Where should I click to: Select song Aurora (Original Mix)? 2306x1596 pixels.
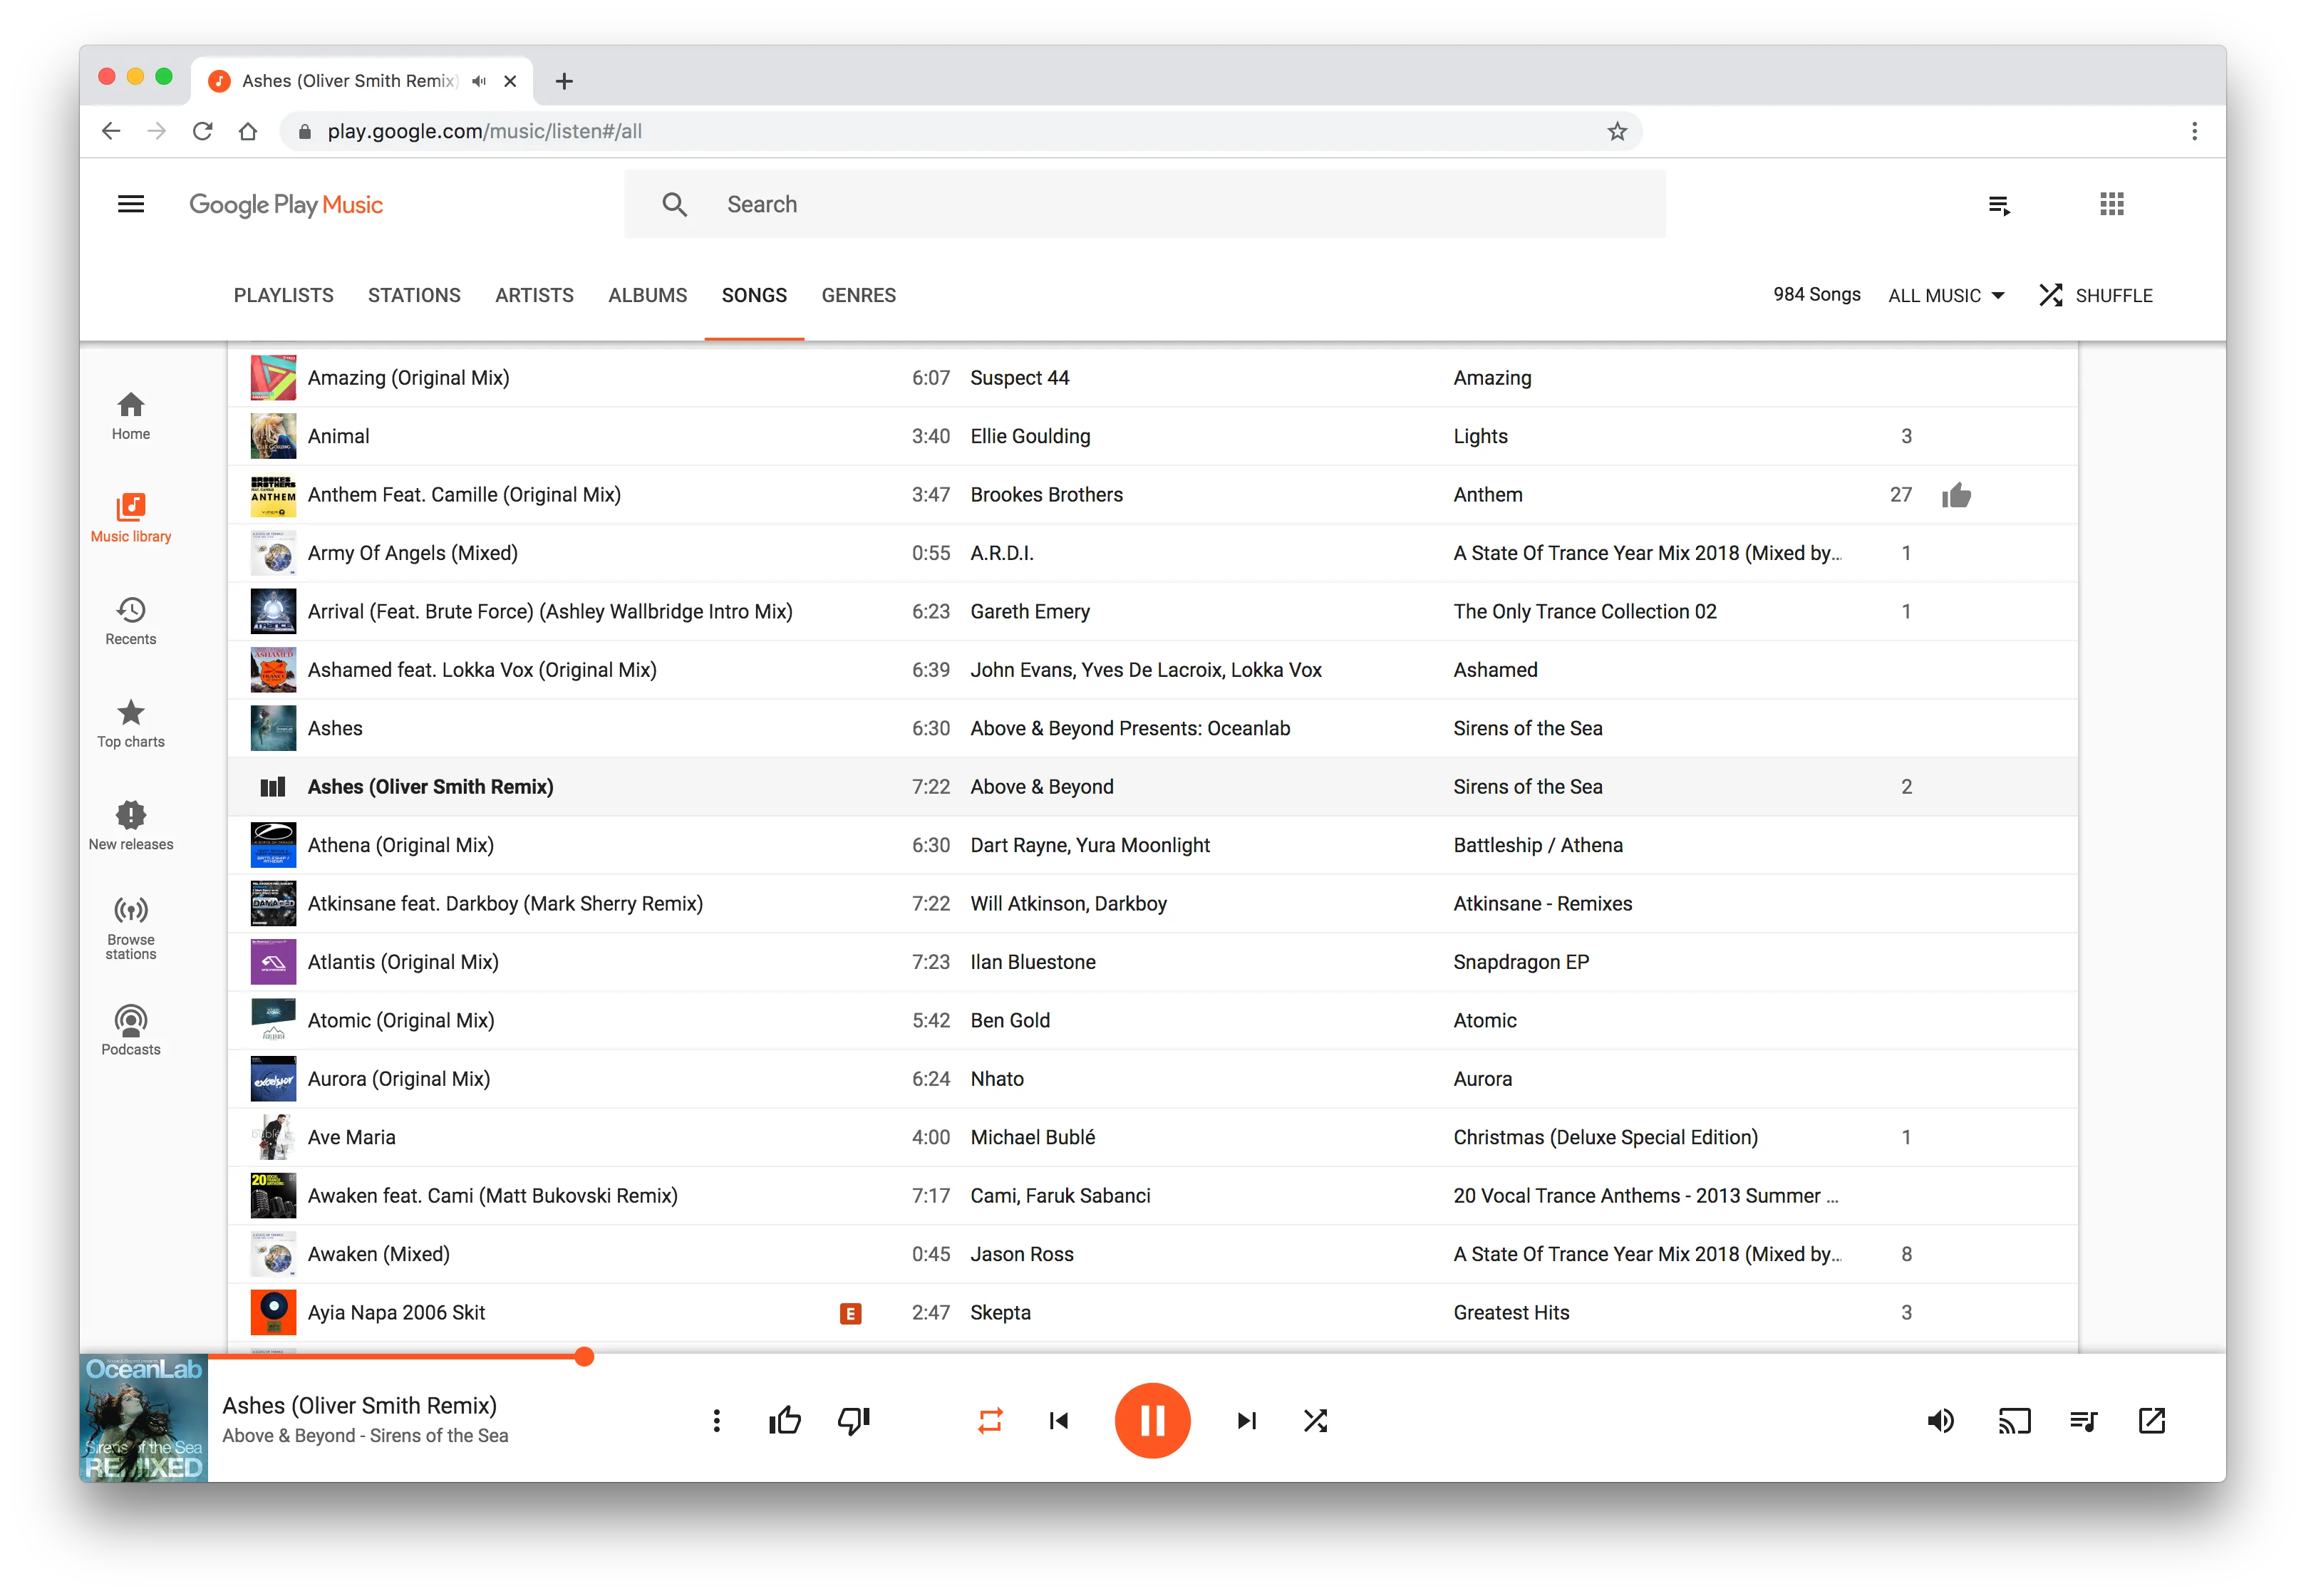click(x=398, y=1079)
